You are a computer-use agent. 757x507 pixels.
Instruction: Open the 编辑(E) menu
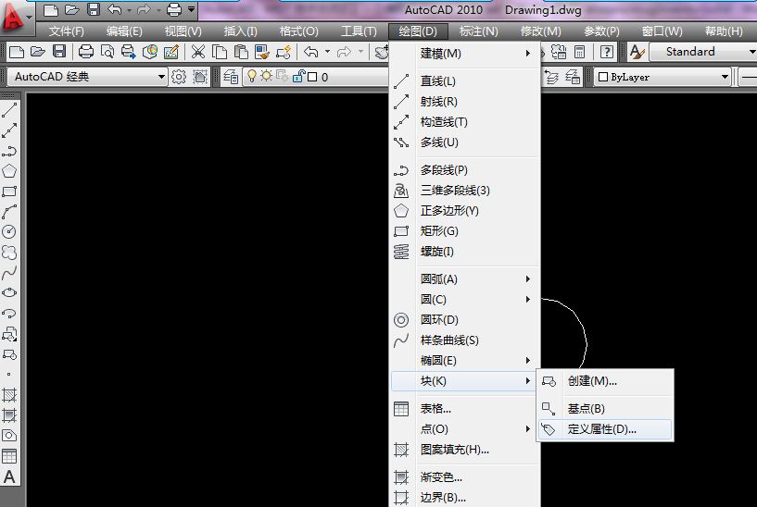point(124,31)
